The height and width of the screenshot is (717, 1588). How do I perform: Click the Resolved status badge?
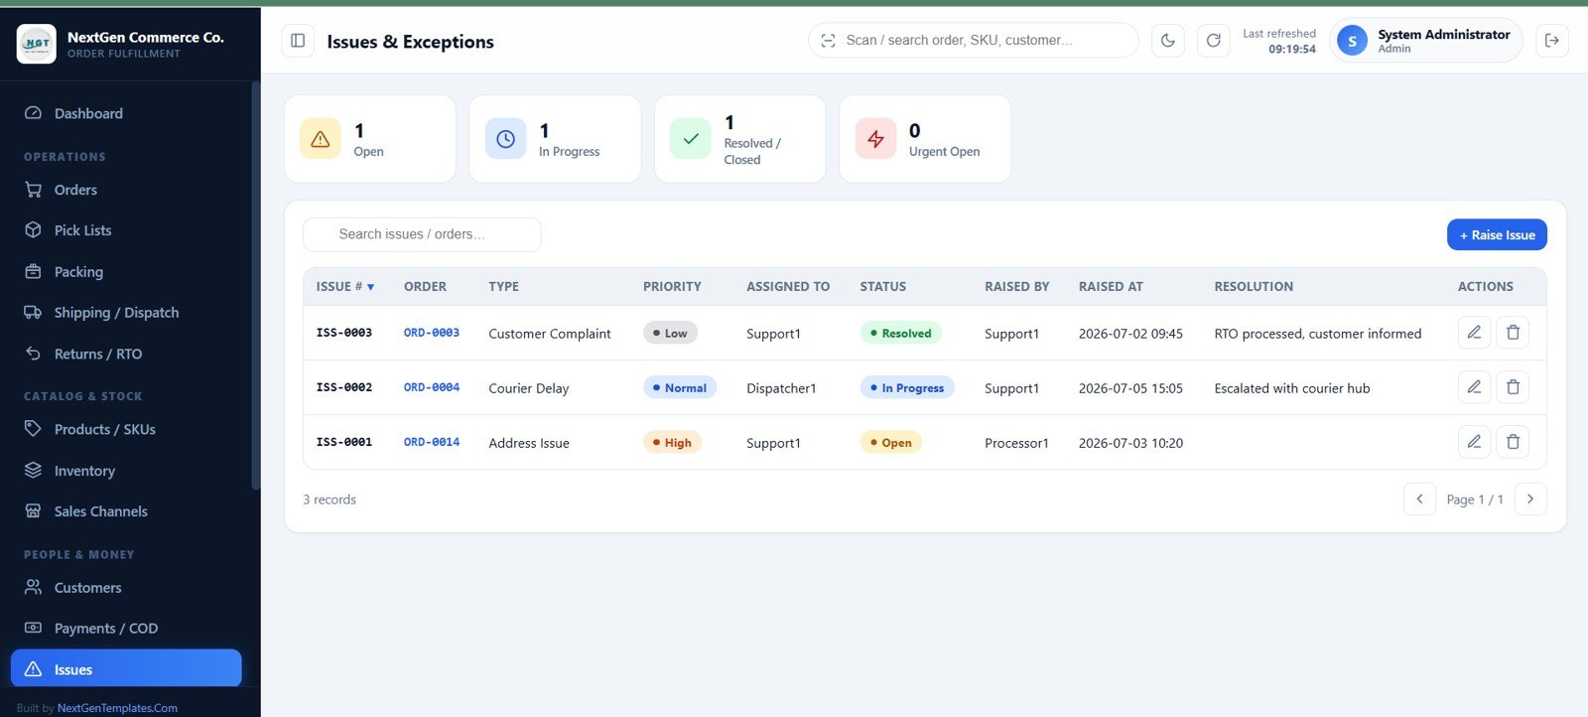point(900,333)
